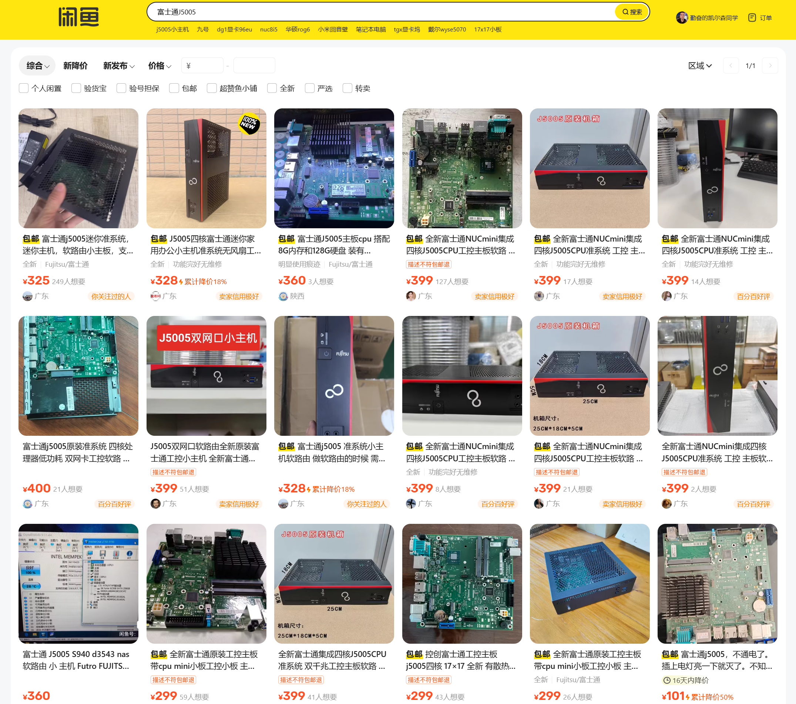The height and width of the screenshot is (704, 796).
Task: Open user avatar 勤奋的凯尔森同学
Action: point(682,17)
